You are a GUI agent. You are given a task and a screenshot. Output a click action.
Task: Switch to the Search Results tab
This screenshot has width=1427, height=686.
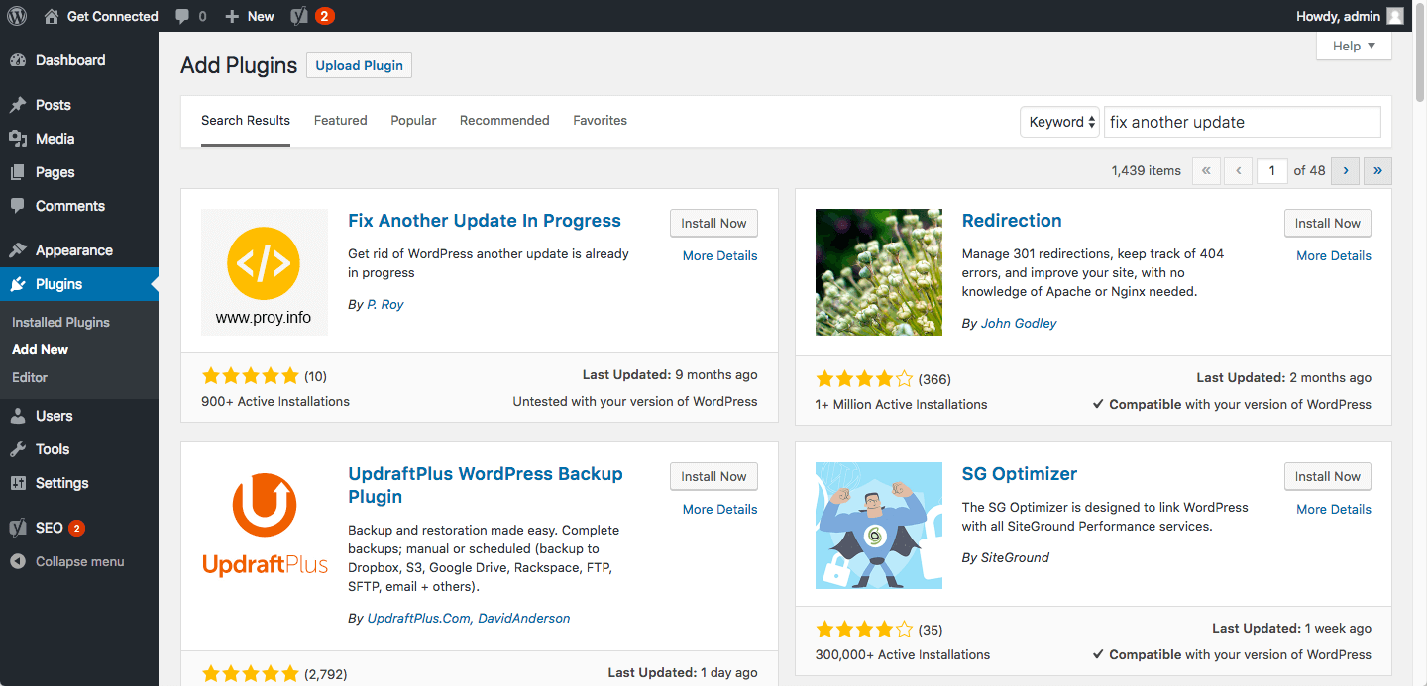point(246,121)
